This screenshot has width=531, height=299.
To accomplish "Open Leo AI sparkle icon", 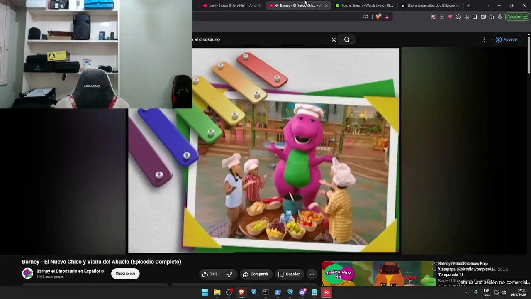I will [492, 17].
